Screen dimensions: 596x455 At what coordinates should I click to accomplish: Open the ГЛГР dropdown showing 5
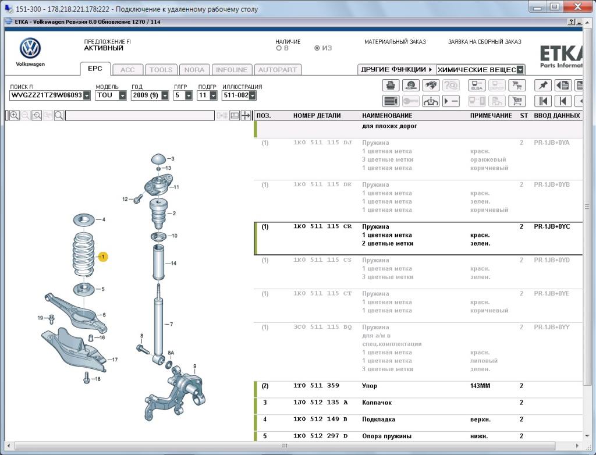(x=189, y=95)
